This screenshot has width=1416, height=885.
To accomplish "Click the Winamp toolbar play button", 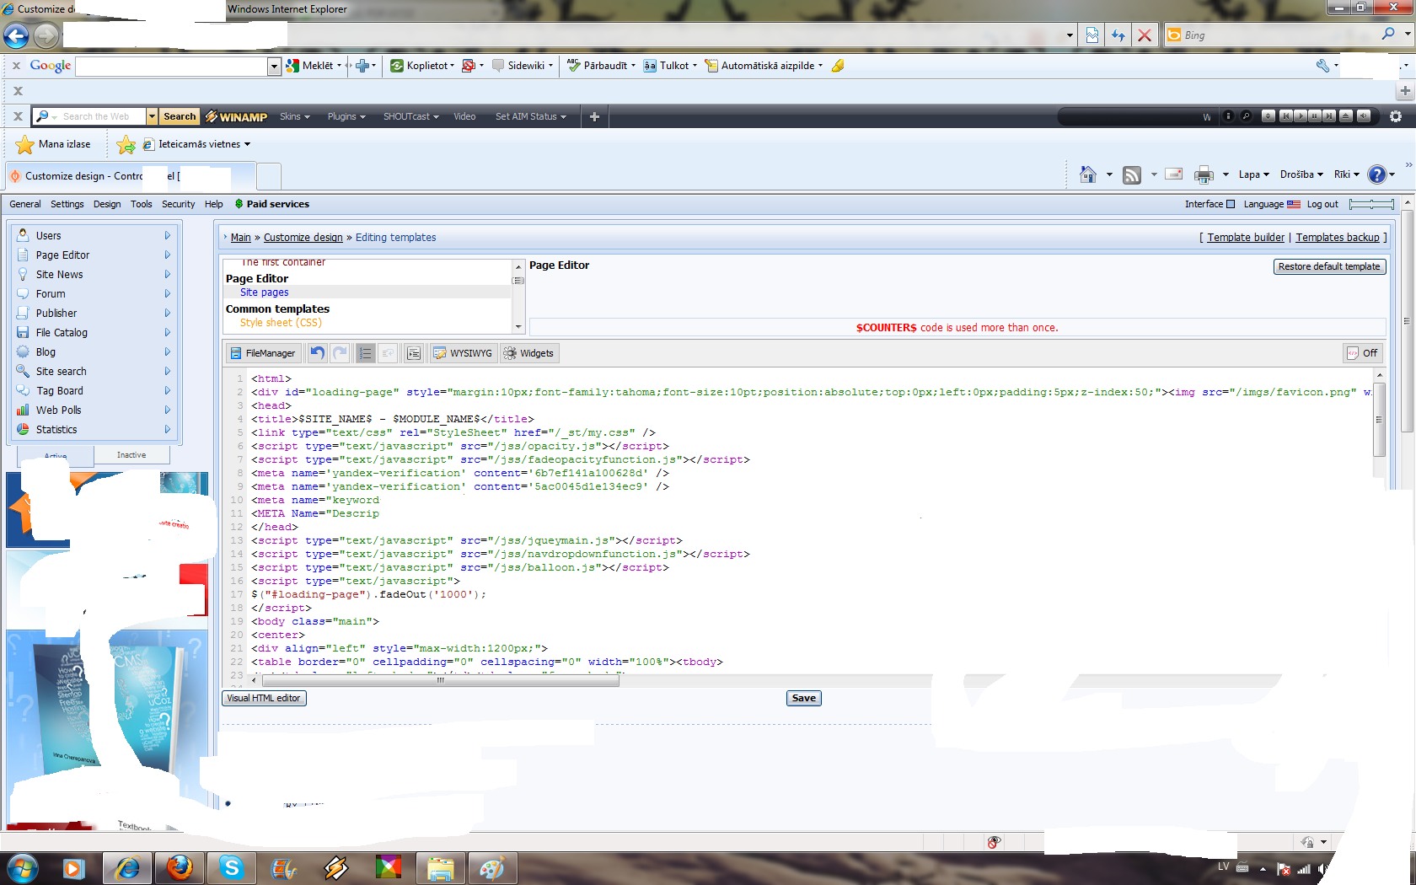I will click(1301, 116).
